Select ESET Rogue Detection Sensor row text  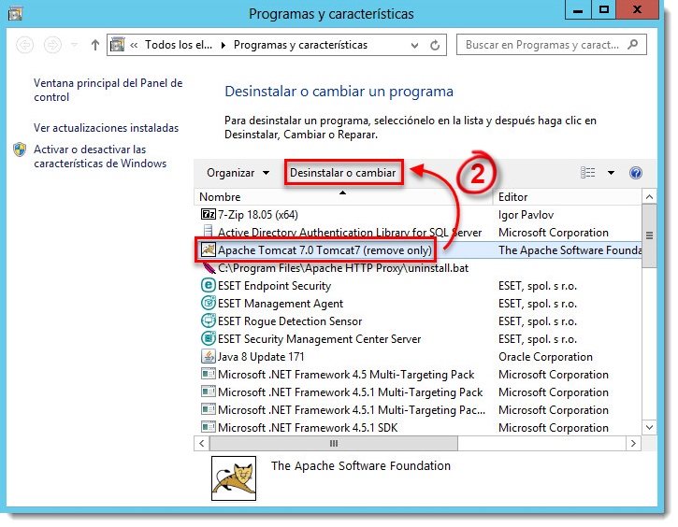tap(290, 320)
